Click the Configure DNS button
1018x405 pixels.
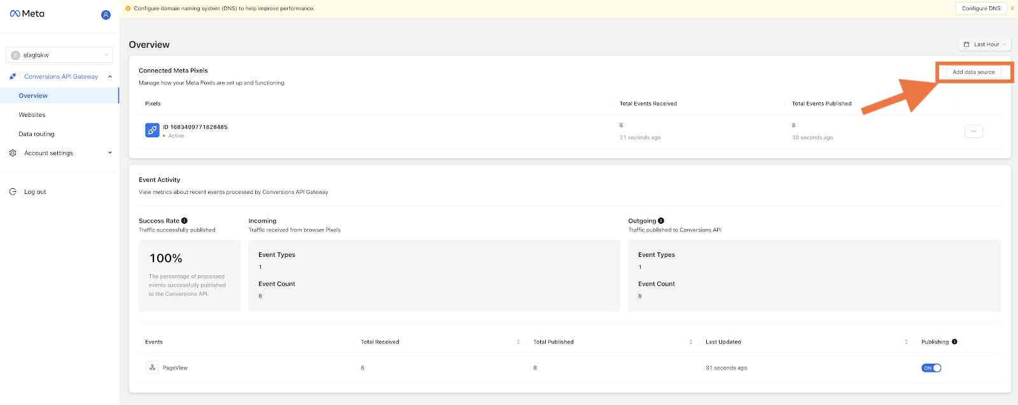(x=981, y=8)
